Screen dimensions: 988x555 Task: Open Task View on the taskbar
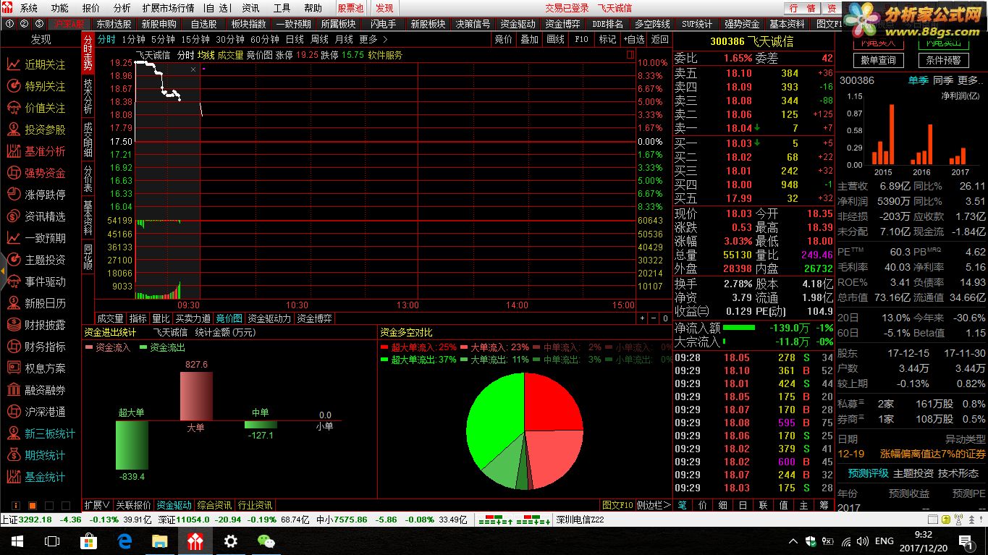(x=52, y=541)
